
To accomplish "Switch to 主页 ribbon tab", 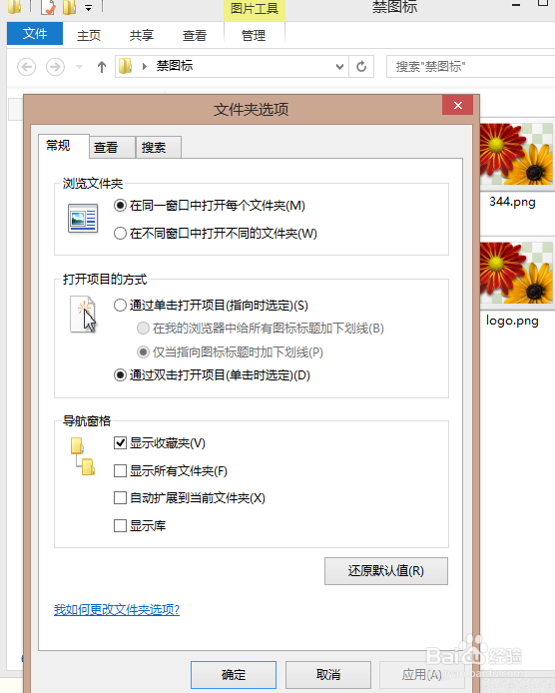I will (89, 35).
